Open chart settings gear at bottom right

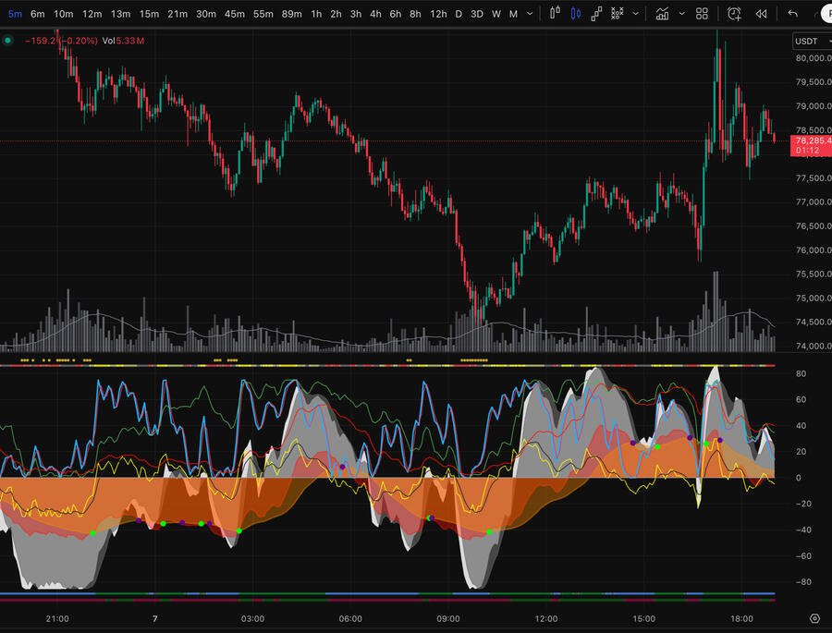pyautogui.click(x=814, y=618)
